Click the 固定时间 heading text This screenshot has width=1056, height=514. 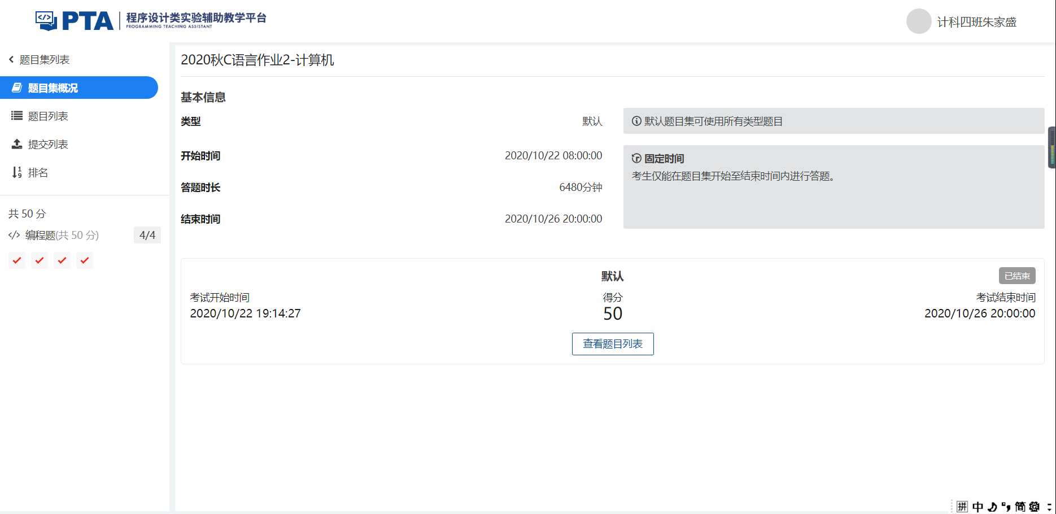pos(664,159)
